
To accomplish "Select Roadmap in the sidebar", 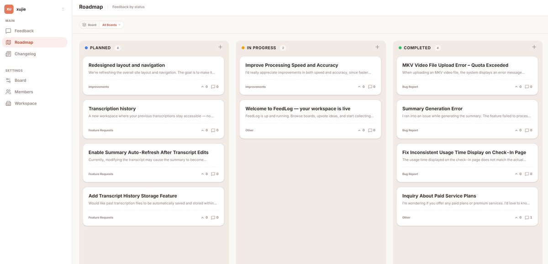I will click(x=35, y=42).
